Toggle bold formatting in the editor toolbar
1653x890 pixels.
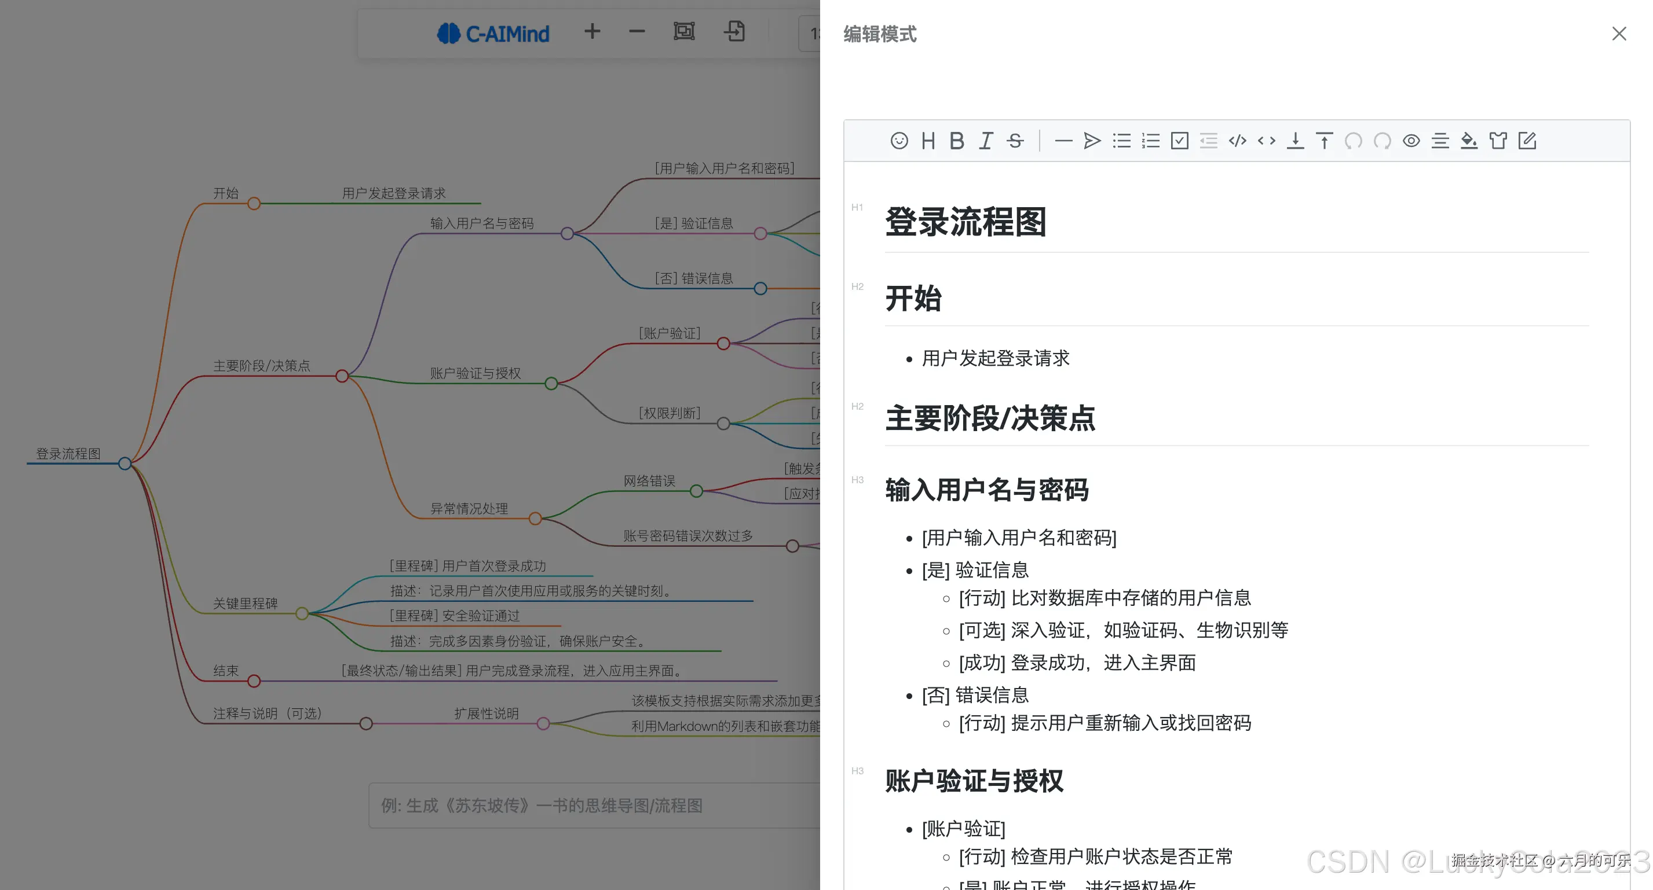point(957,141)
